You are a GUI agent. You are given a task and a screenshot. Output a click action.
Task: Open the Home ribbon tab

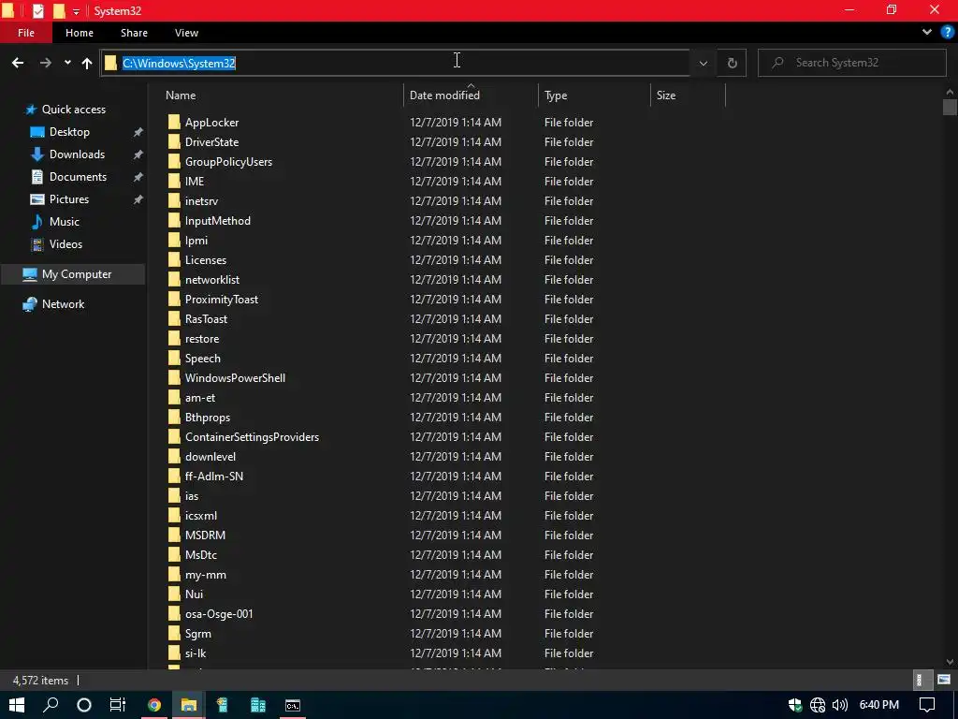coord(80,33)
